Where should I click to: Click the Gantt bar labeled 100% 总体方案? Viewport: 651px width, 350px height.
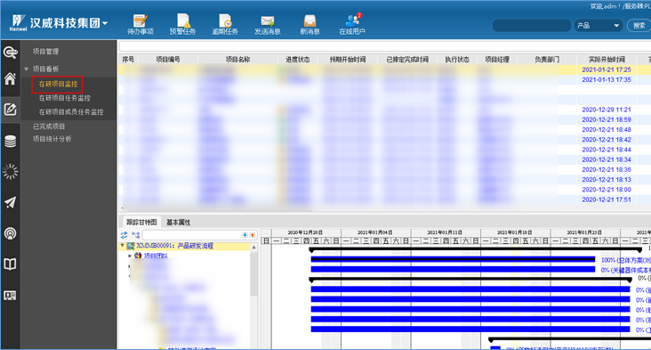coord(453,259)
